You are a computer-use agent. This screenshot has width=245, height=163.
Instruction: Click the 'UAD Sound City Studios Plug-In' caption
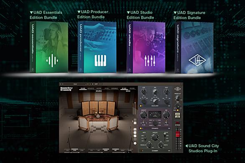202,148
